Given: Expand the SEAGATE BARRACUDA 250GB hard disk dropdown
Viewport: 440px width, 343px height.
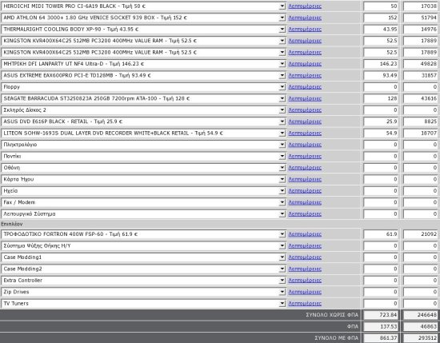Looking at the screenshot, I should tap(143, 98).
